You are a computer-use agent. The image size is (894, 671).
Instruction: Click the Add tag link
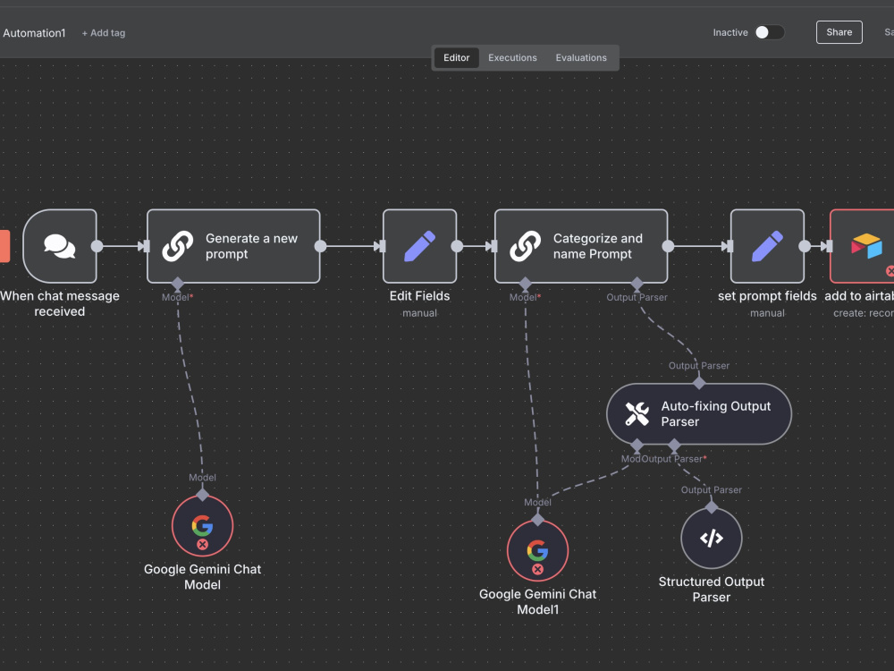(x=103, y=33)
